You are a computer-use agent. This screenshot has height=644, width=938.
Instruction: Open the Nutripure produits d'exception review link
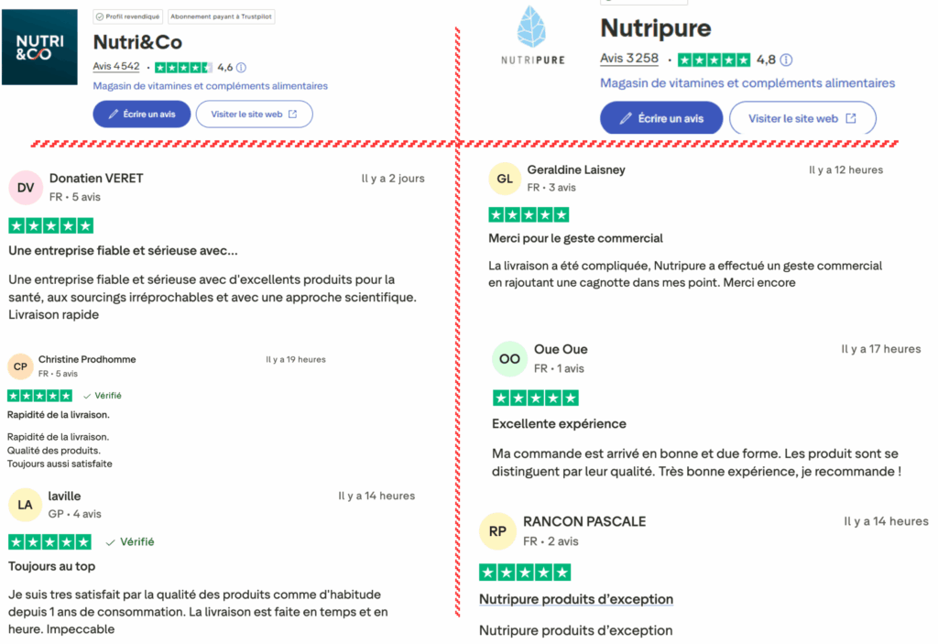(x=575, y=598)
